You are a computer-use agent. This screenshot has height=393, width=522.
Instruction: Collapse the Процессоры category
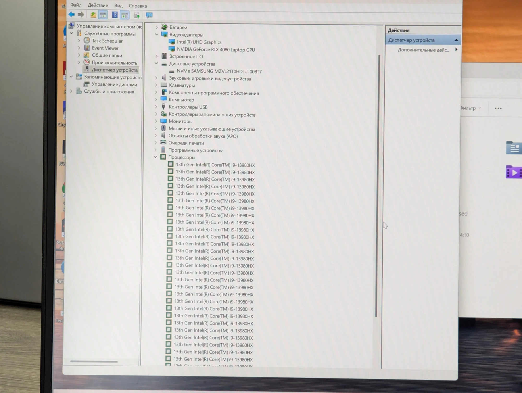[x=156, y=157]
